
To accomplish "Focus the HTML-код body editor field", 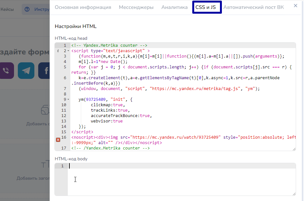I will click(181, 179).
